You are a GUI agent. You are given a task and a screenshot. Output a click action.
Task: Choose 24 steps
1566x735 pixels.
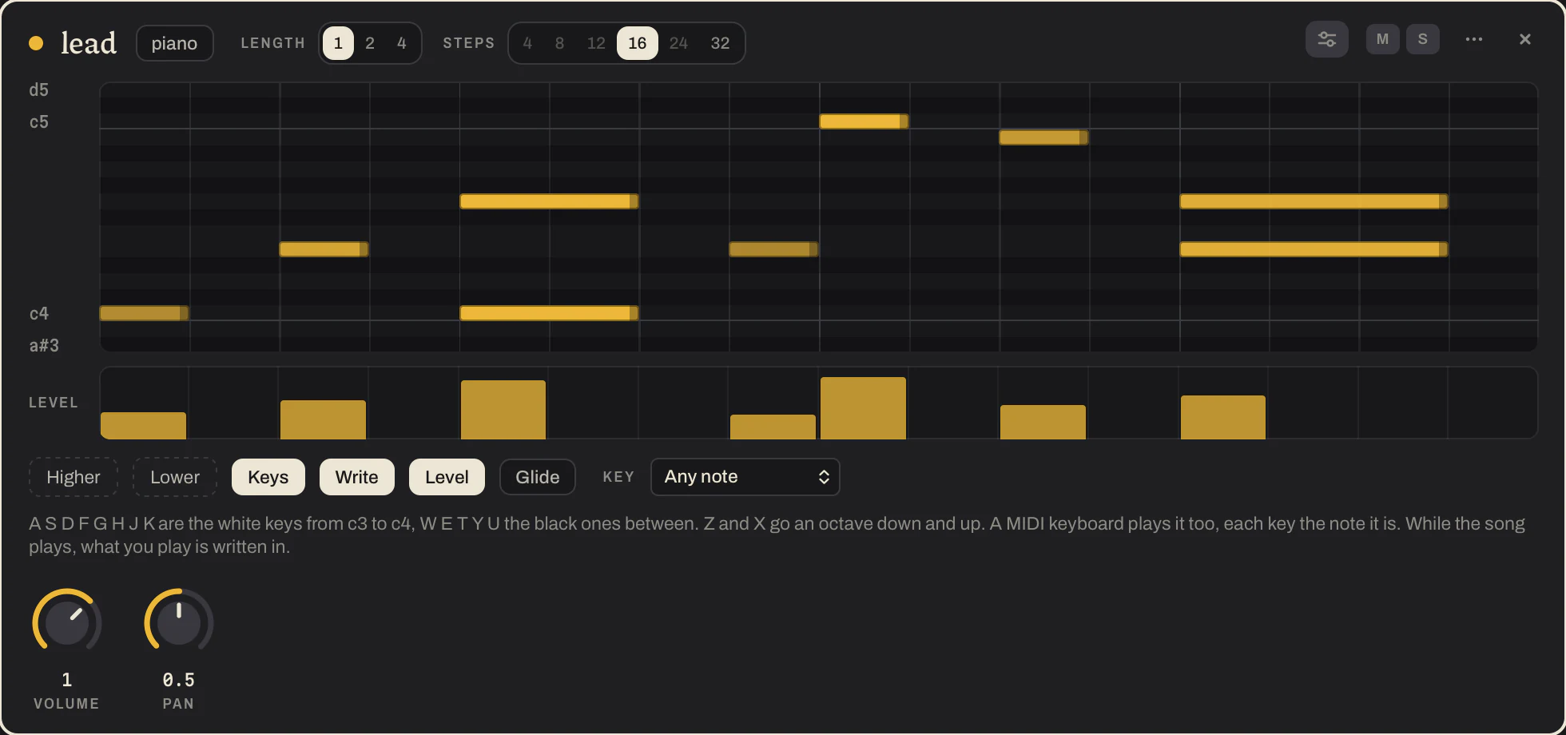(x=678, y=43)
